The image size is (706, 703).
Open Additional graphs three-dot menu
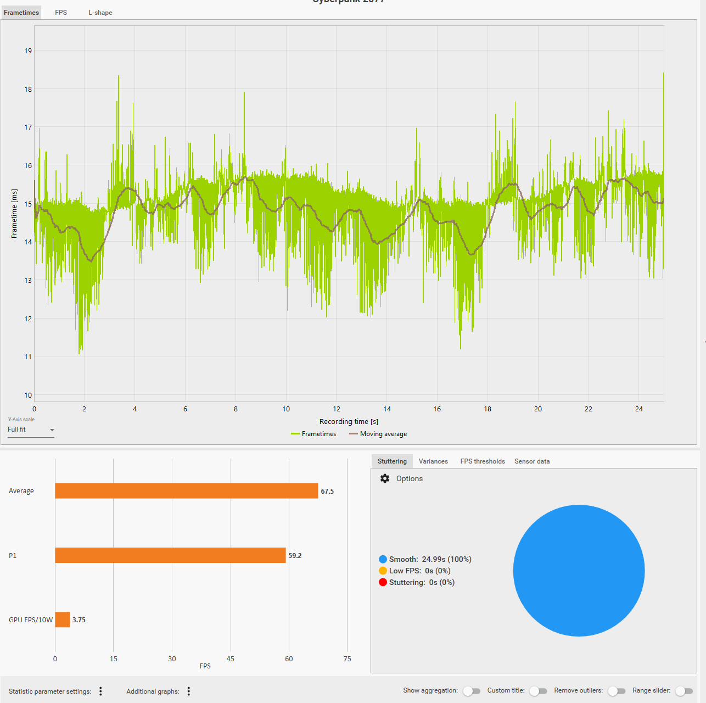coord(189,691)
